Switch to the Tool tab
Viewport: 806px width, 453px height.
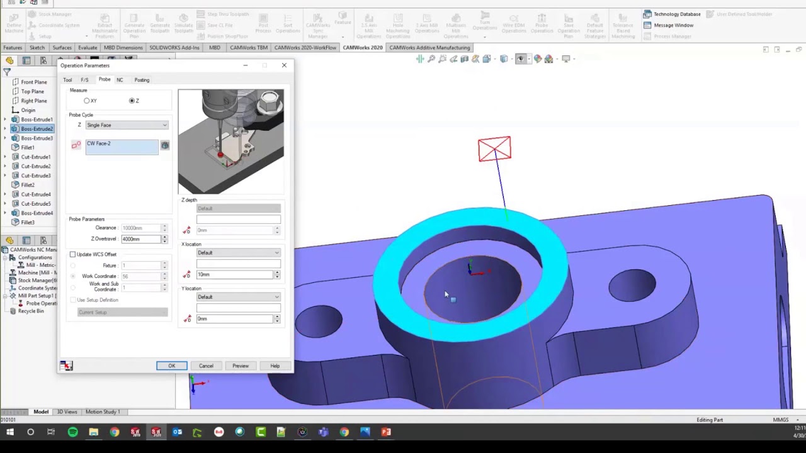click(67, 80)
